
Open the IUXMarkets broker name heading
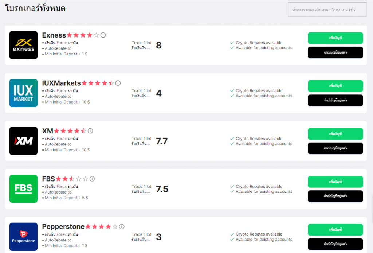61,83
